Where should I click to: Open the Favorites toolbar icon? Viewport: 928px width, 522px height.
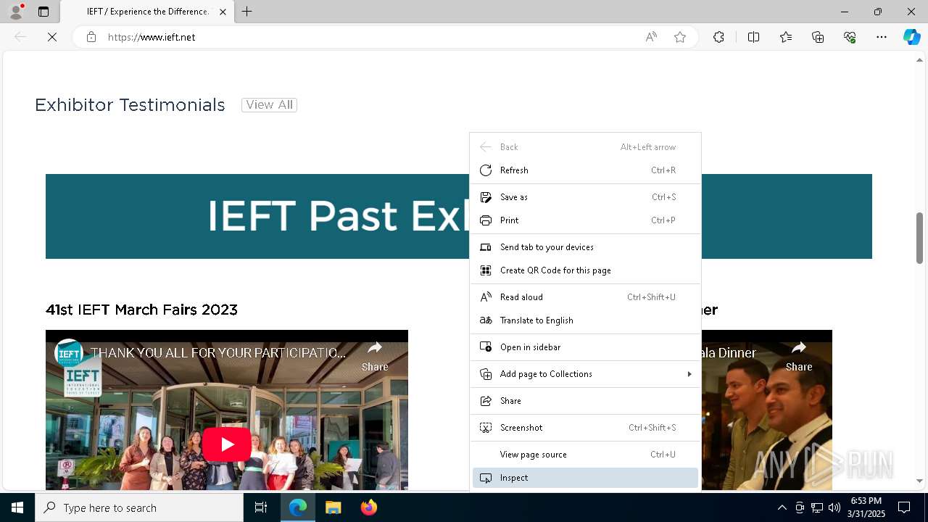(x=786, y=37)
